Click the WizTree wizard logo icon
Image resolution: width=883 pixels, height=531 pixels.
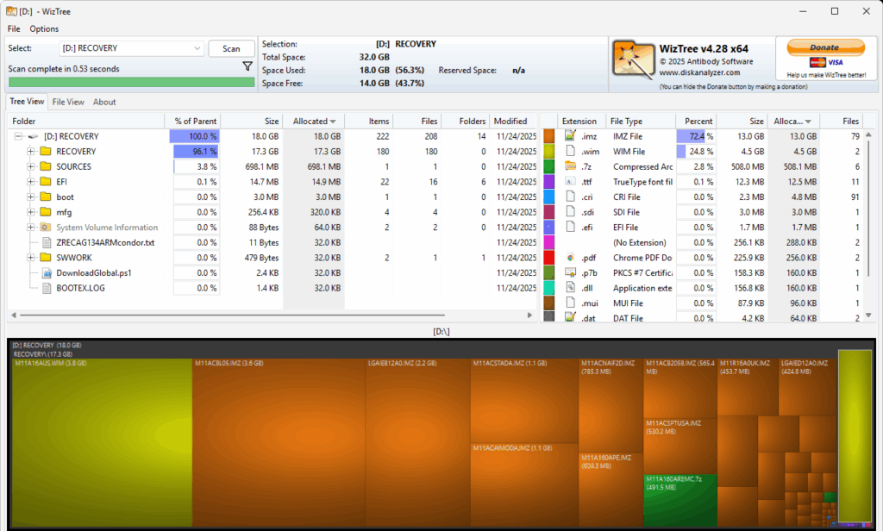[x=632, y=60]
